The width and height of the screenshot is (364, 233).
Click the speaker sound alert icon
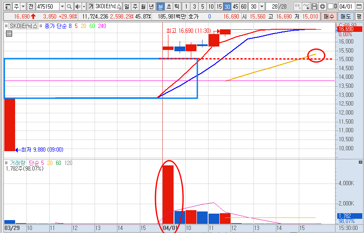pyautogui.click(x=78, y=6)
